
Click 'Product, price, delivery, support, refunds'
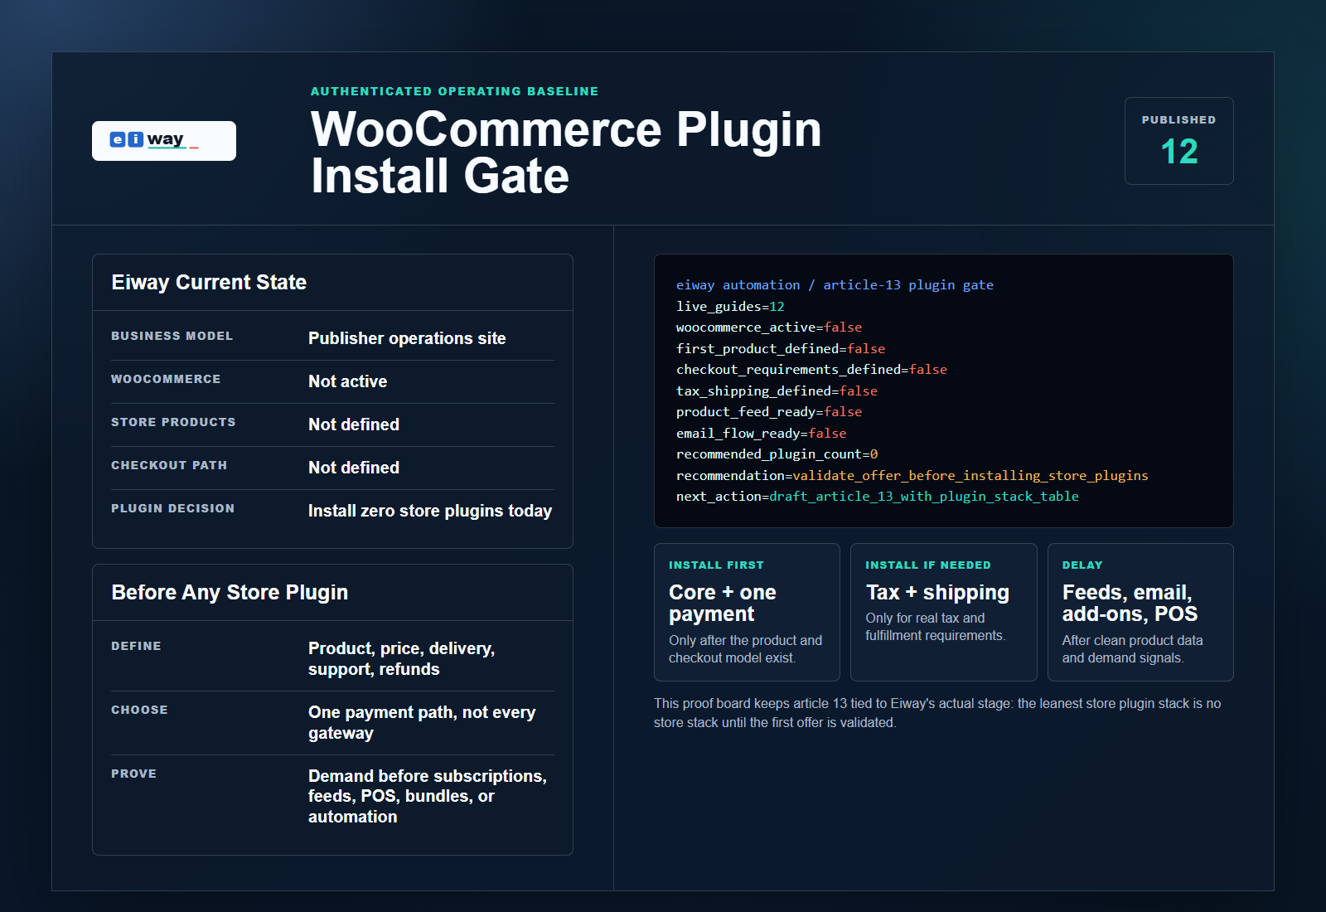[x=402, y=659]
